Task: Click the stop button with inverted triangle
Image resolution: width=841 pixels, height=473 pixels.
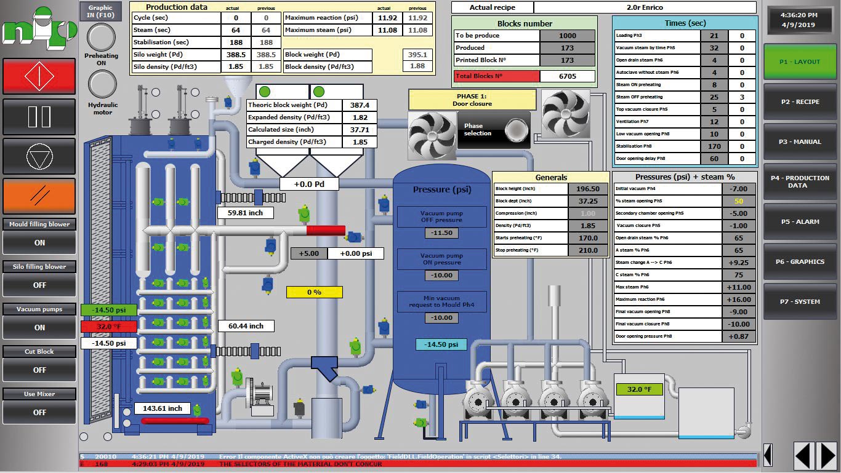Action: pyautogui.click(x=39, y=156)
